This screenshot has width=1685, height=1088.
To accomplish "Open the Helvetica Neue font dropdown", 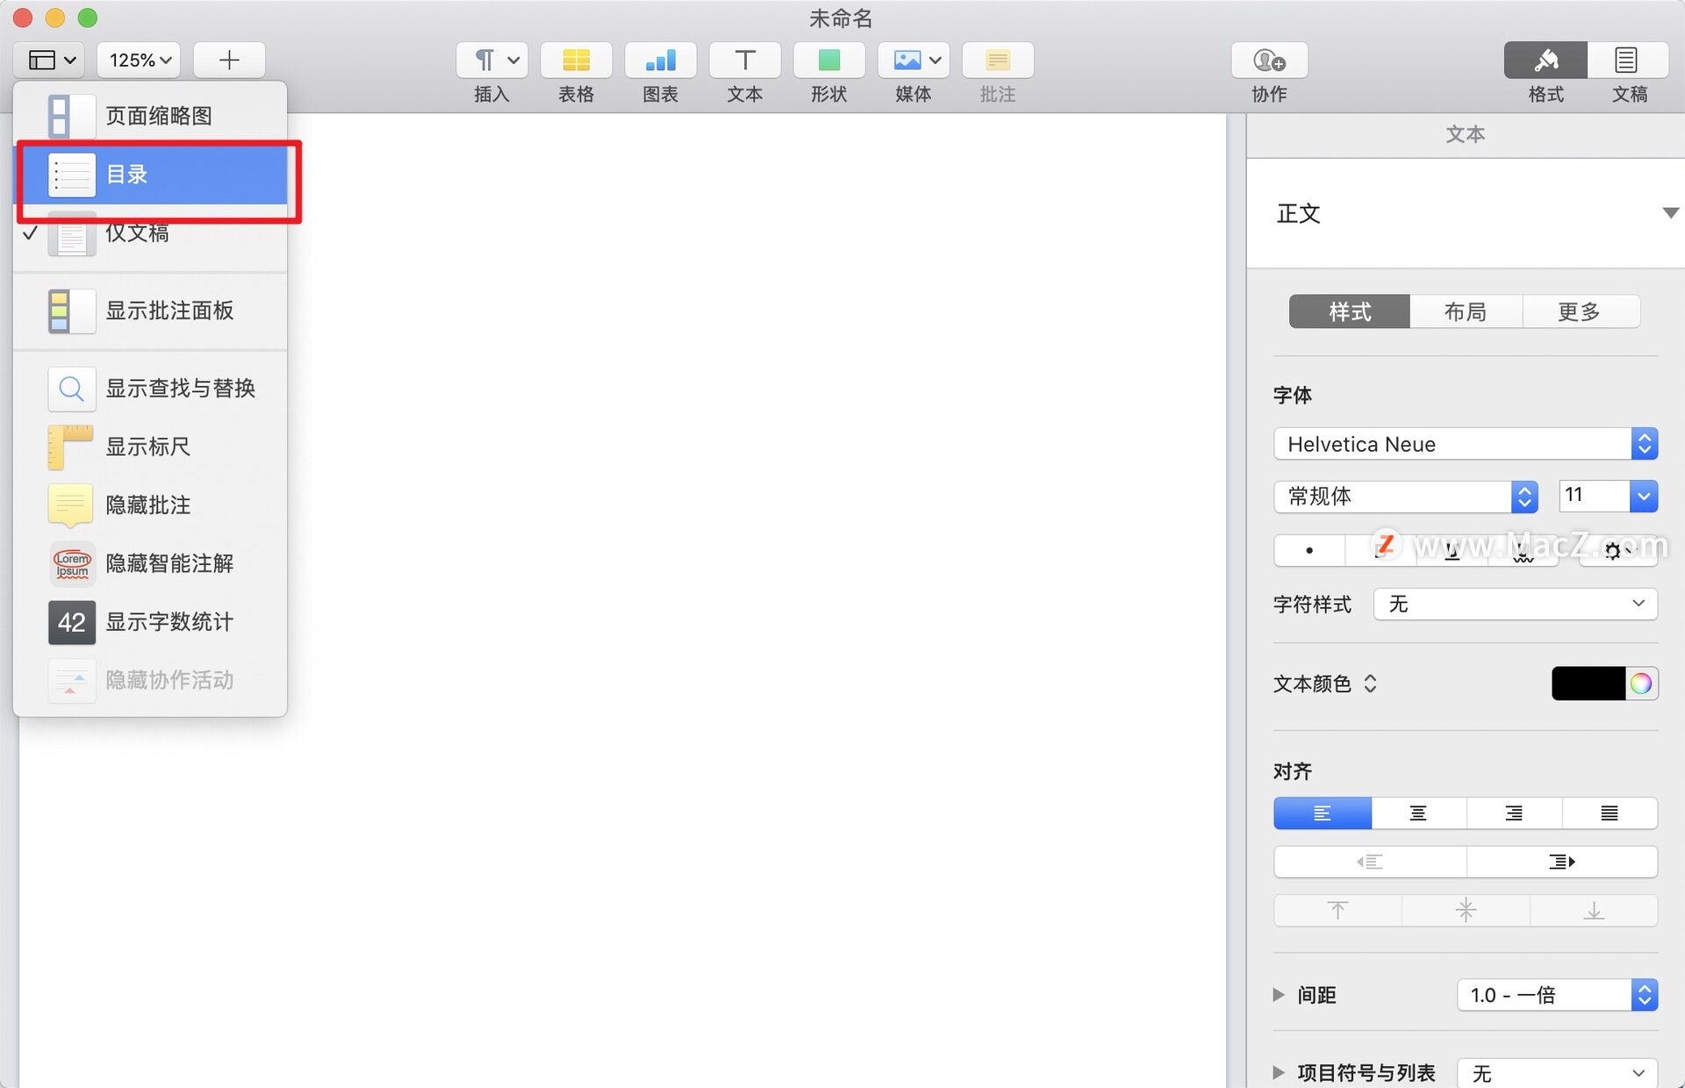I will [1465, 444].
